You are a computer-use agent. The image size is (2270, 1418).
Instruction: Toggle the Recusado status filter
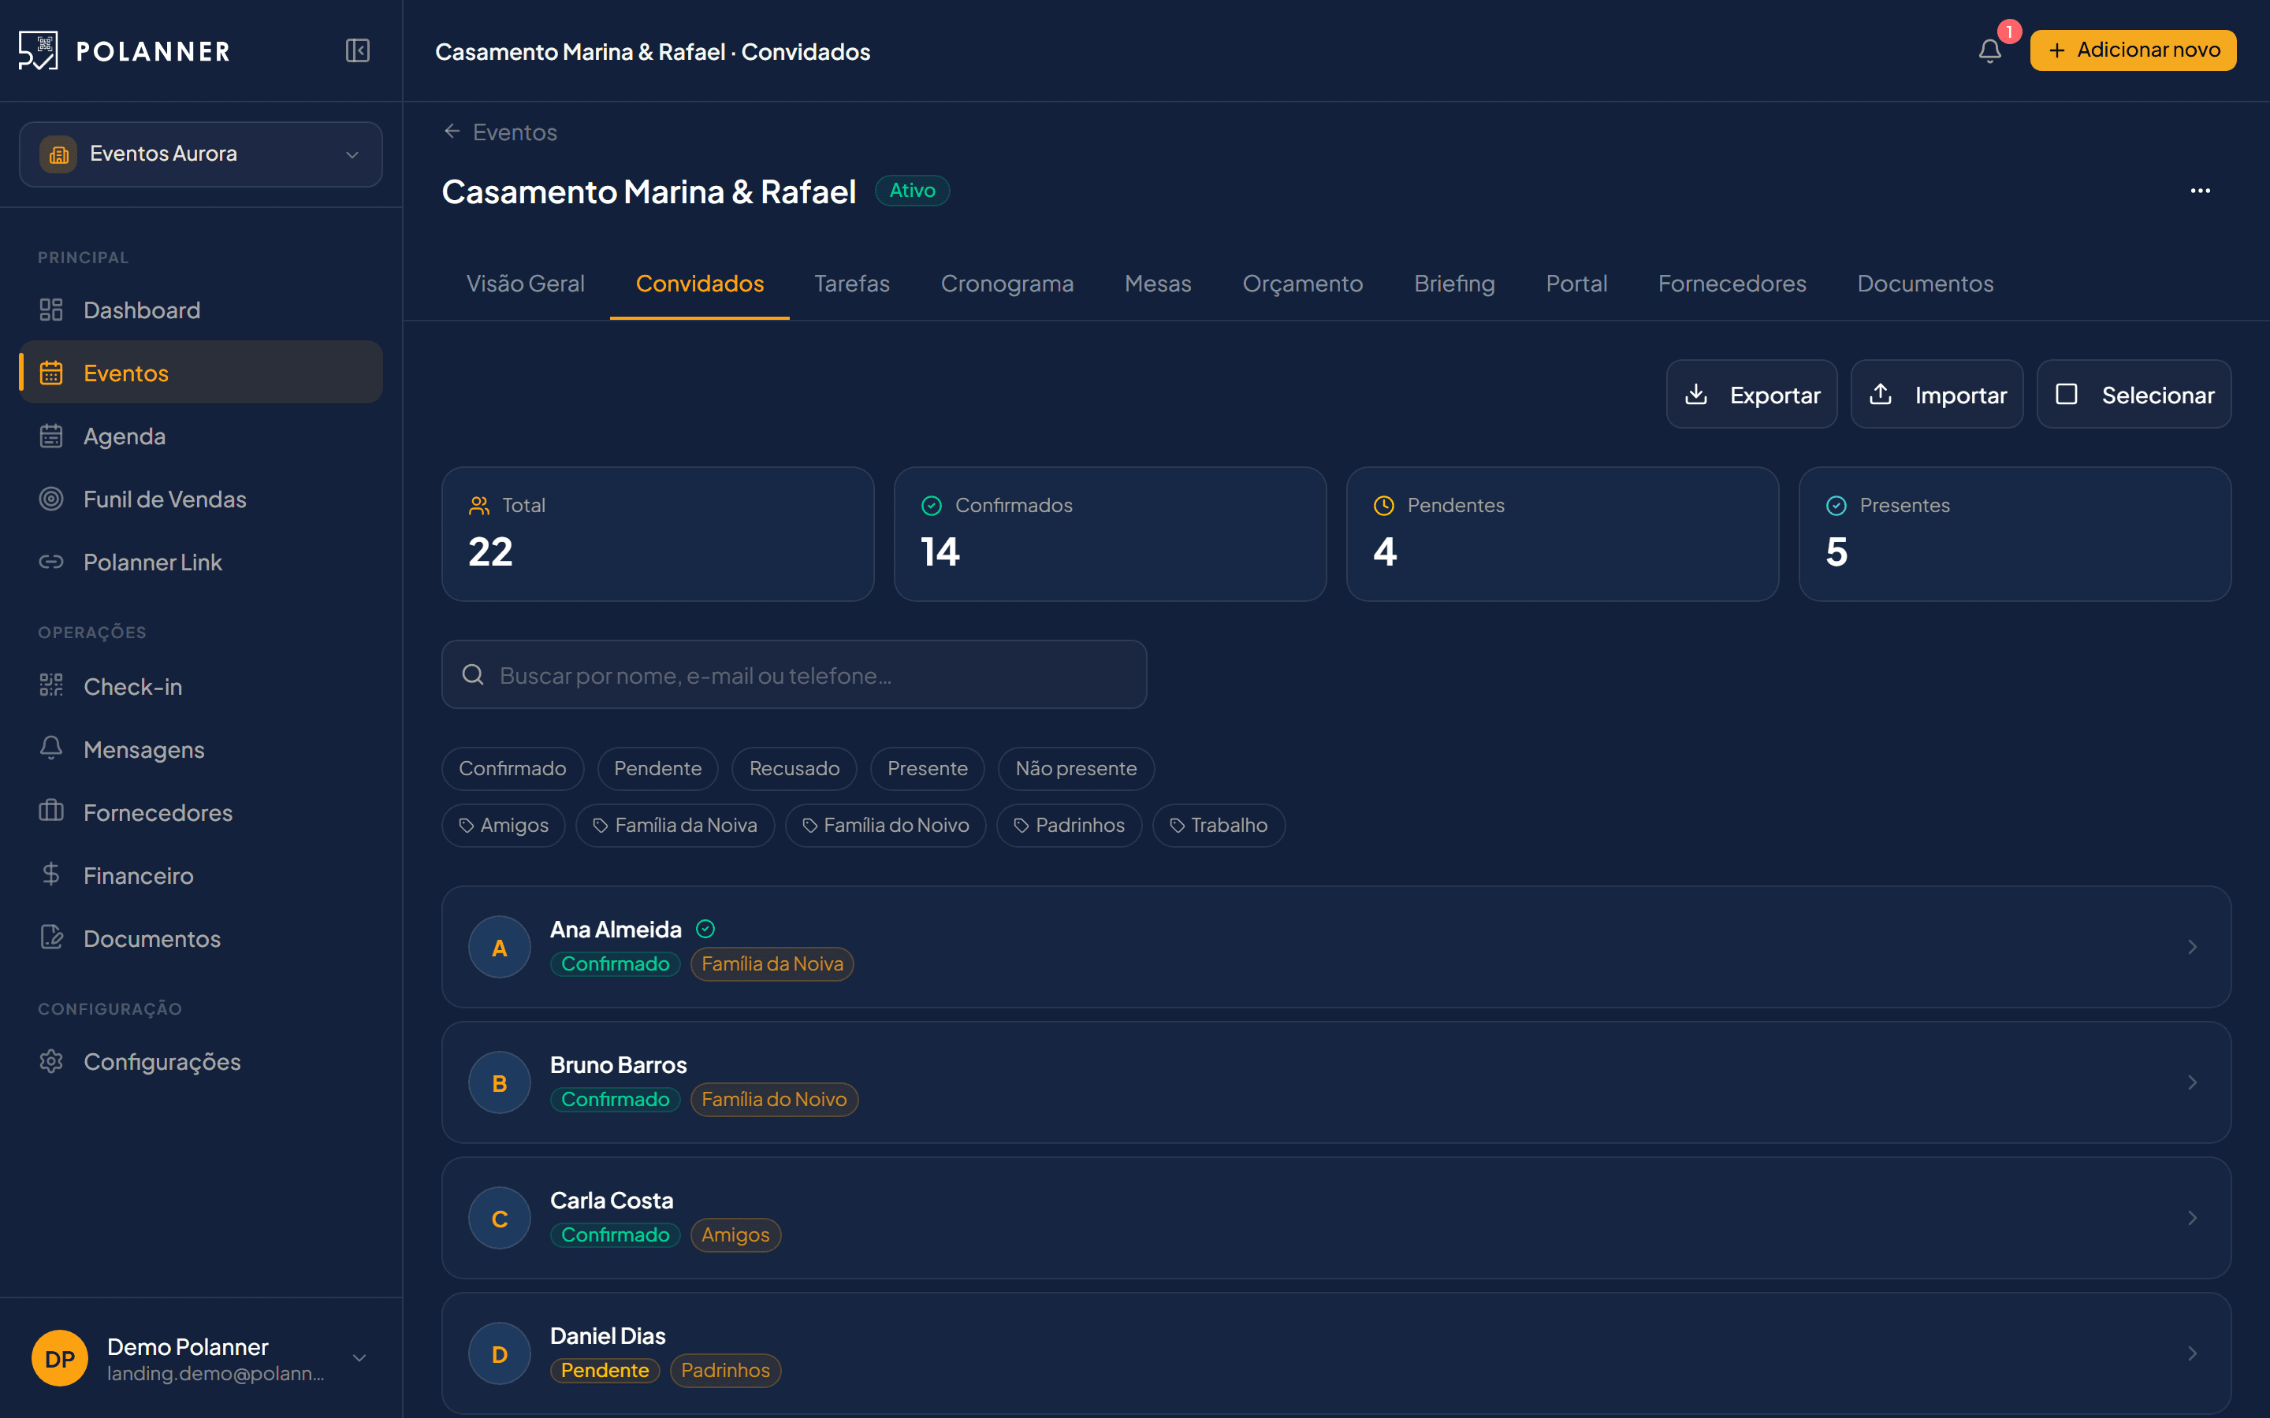[x=794, y=769]
